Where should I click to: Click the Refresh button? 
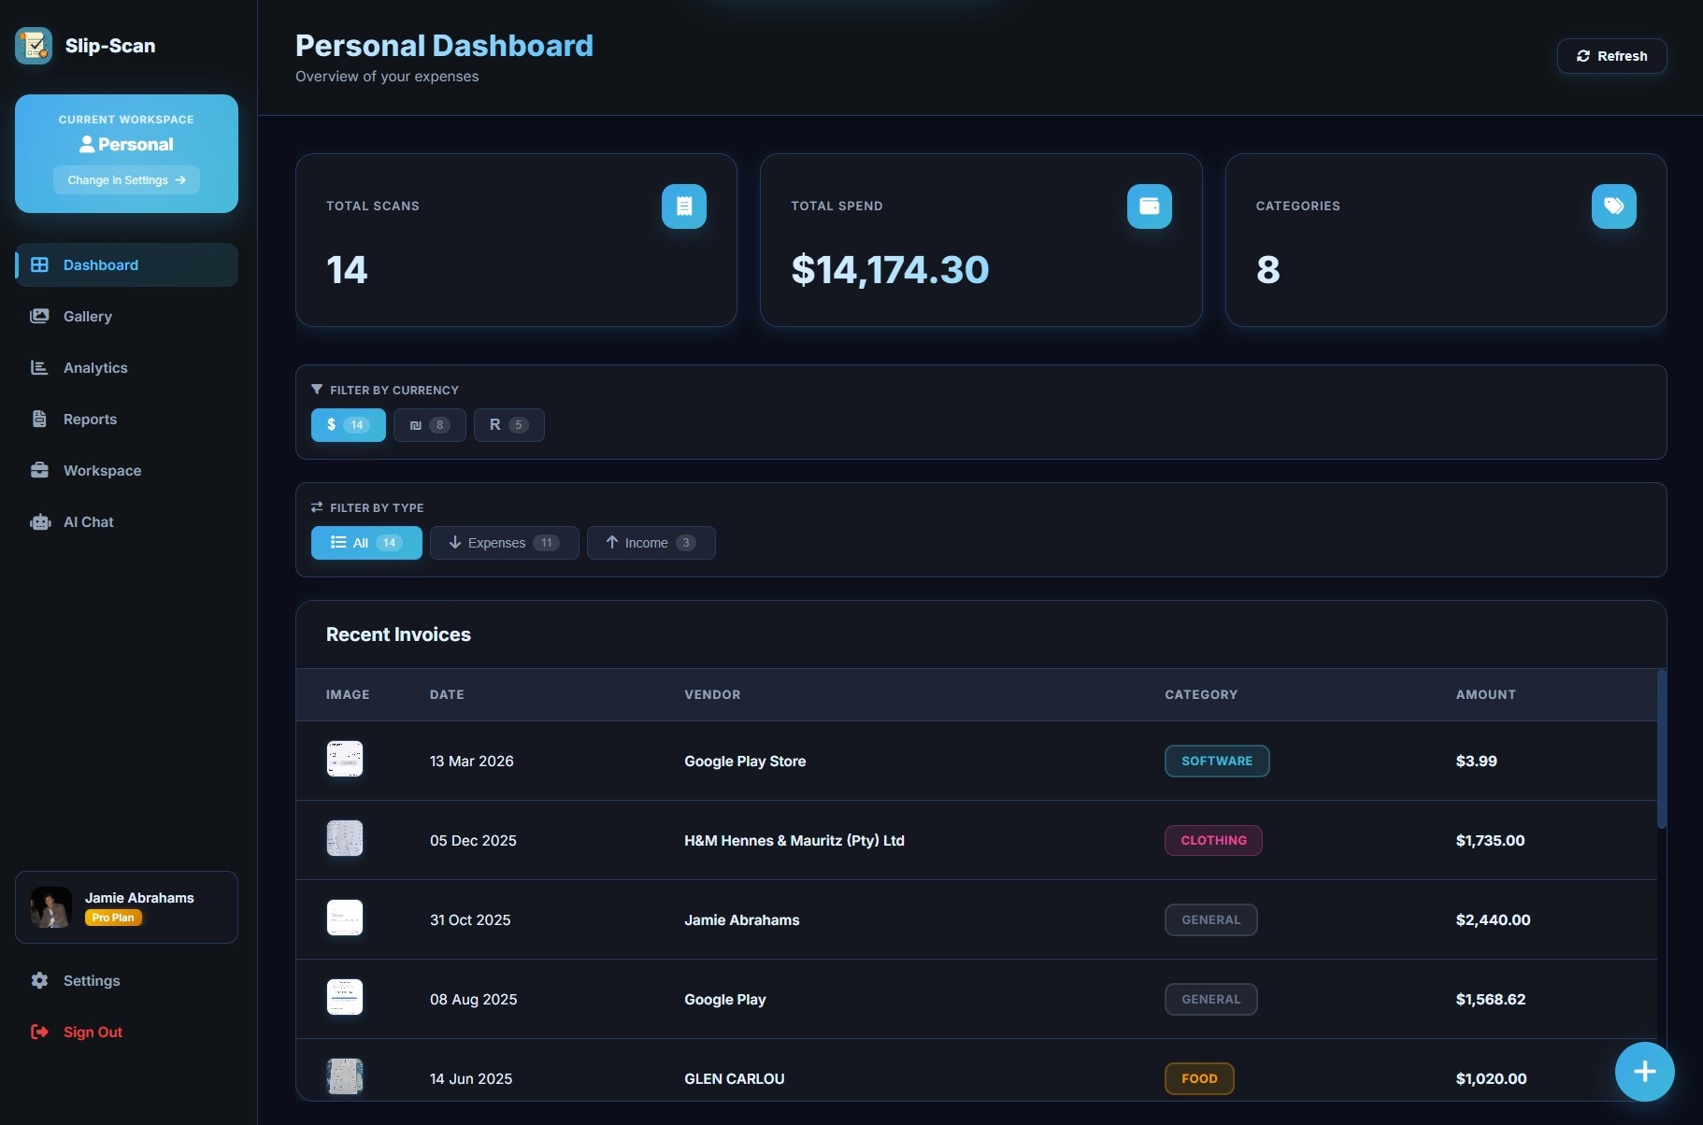(1611, 55)
